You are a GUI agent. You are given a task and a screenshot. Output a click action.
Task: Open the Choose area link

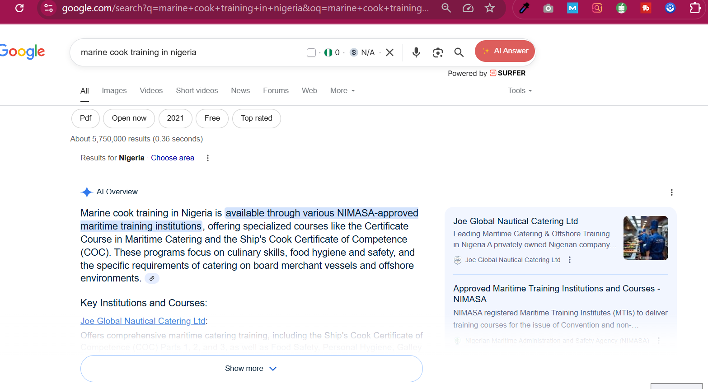point(173,158)
